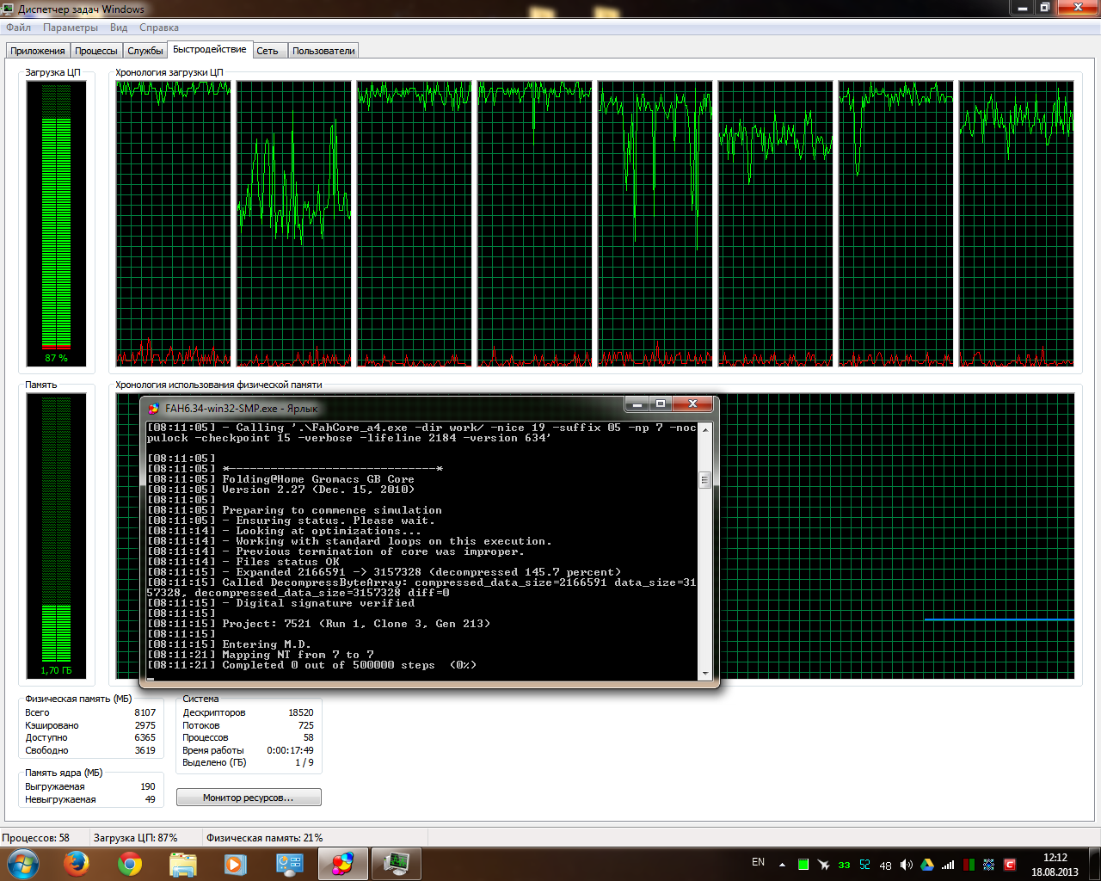Click the console vertical scrollbar thumb
Screen dimensions: 1101x881
tap(705, 479)
